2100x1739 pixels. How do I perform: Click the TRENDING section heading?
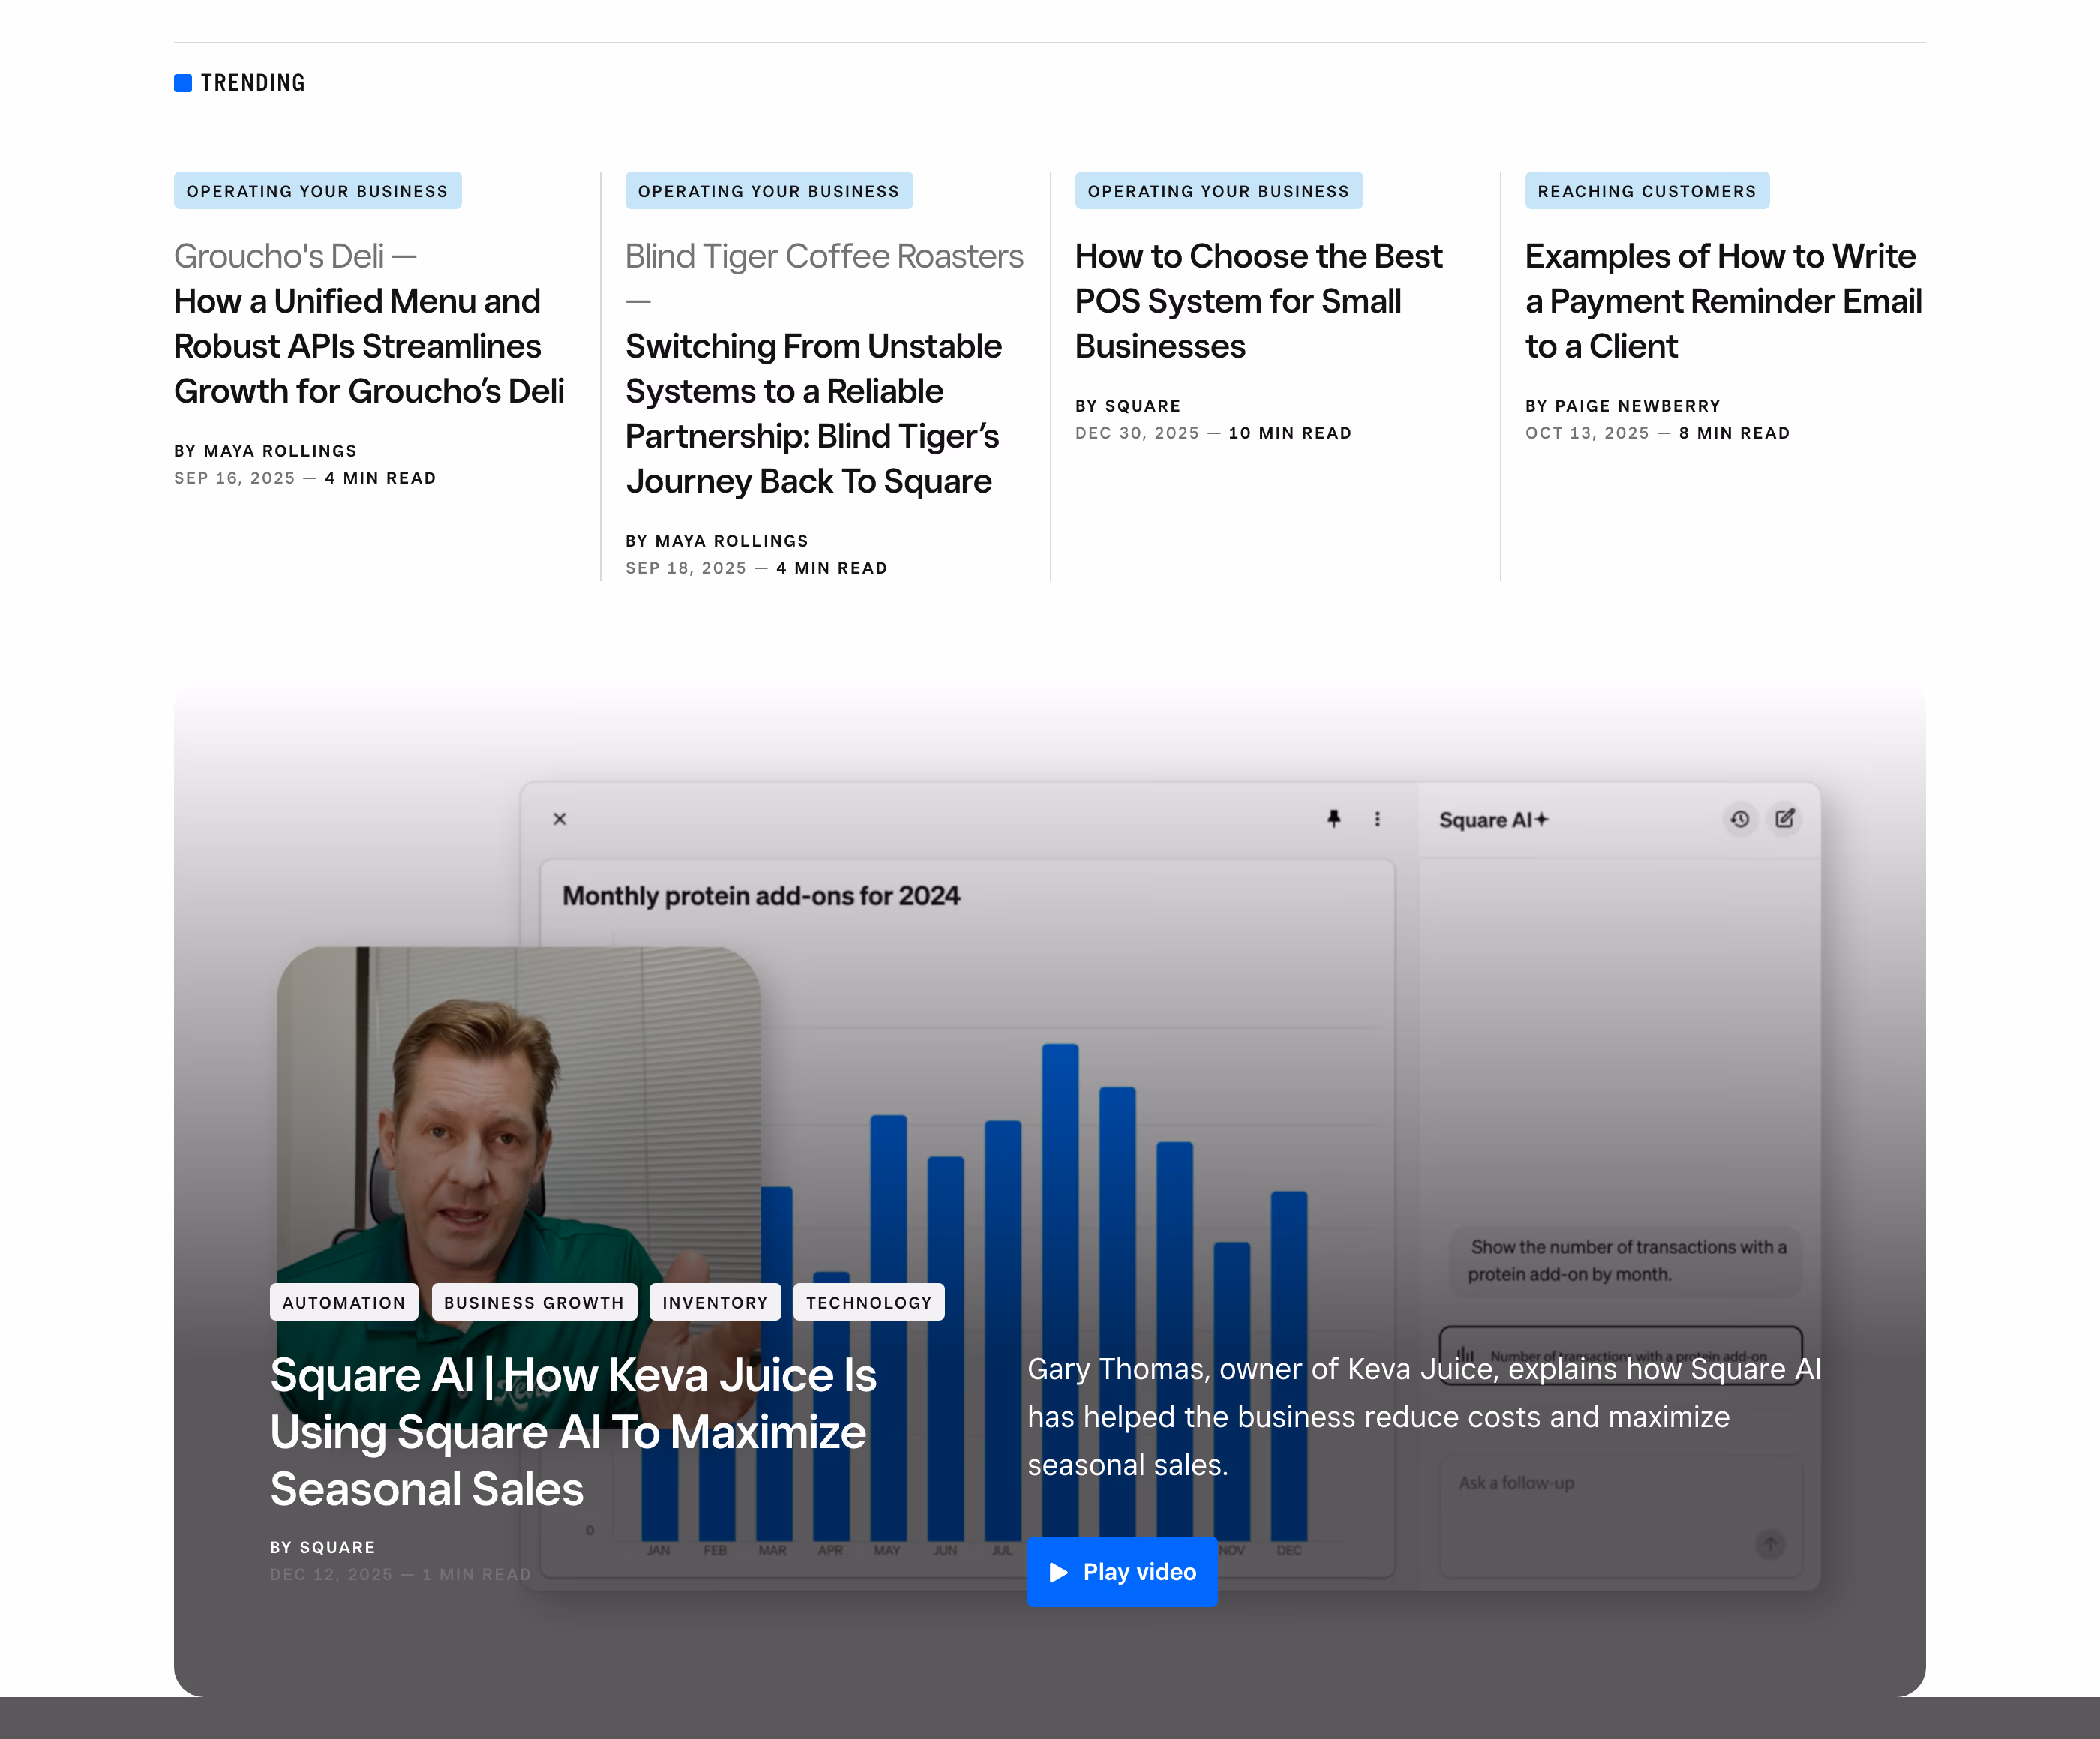pyautogui.click(x=253, y=83)
